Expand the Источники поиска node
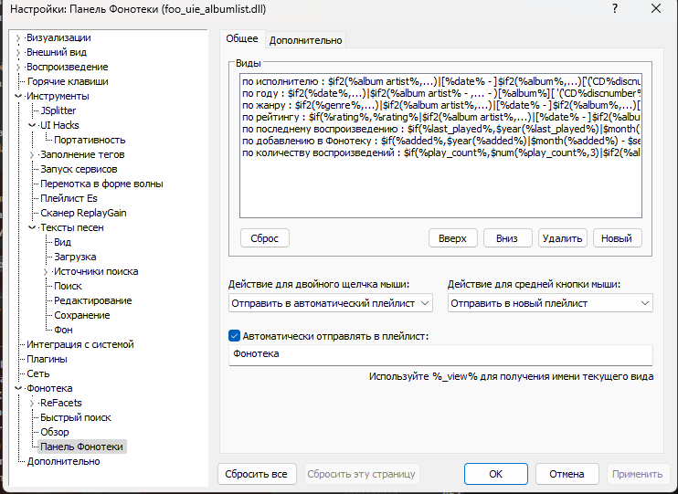This screenshot has width=678, height=494. pyautogui.click(x=46, y=272)
